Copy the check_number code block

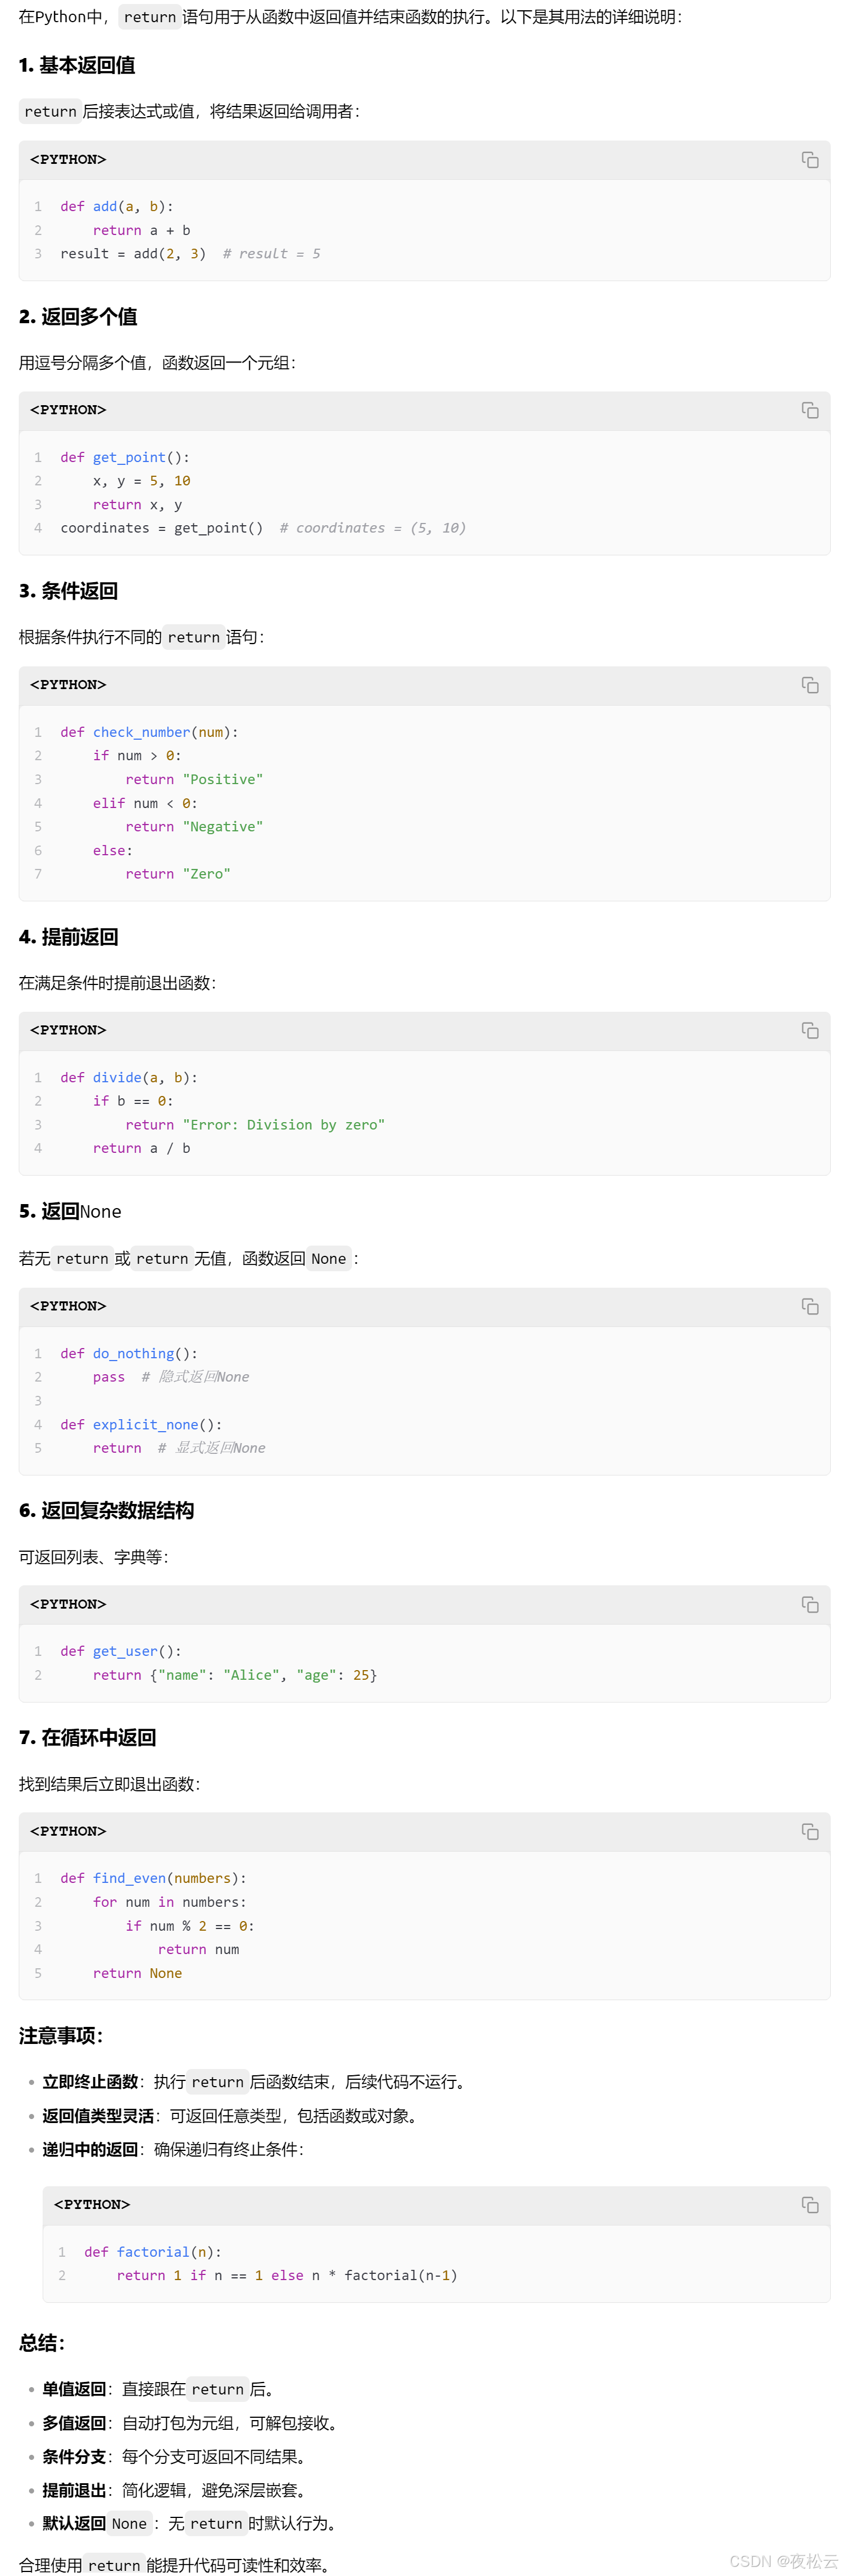[809, 685]
